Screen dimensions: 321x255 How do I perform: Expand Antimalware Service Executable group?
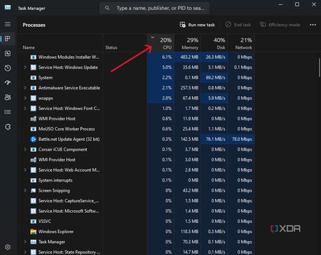tap(25, 88)
